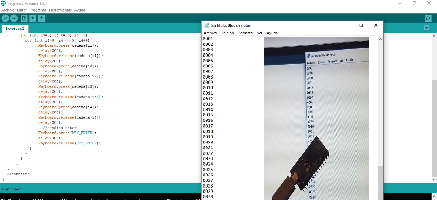437x200 pixels.
Task: Minimize the Bloc de notas window
Action: 346,25
